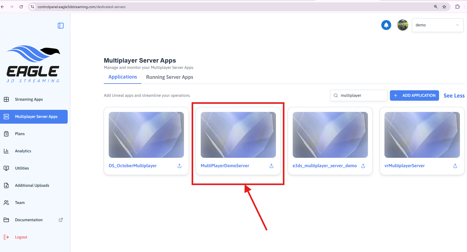467x252 pixels.
Task: Open browser extensions puzzle icon
Action: 457,7
